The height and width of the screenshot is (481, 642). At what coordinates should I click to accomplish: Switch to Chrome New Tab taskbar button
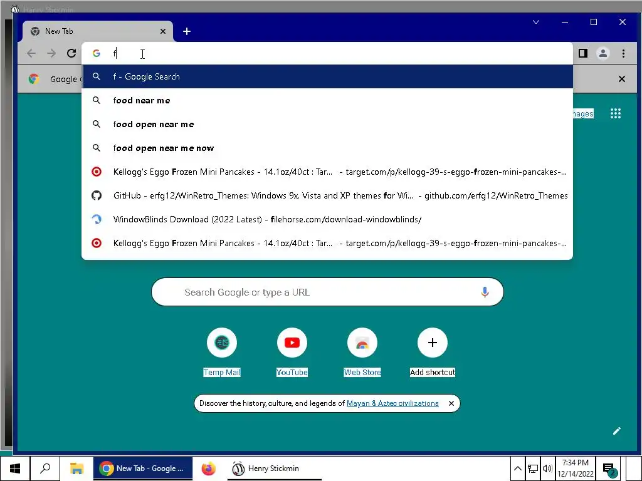pyautogui.click(x=142, y=468)
